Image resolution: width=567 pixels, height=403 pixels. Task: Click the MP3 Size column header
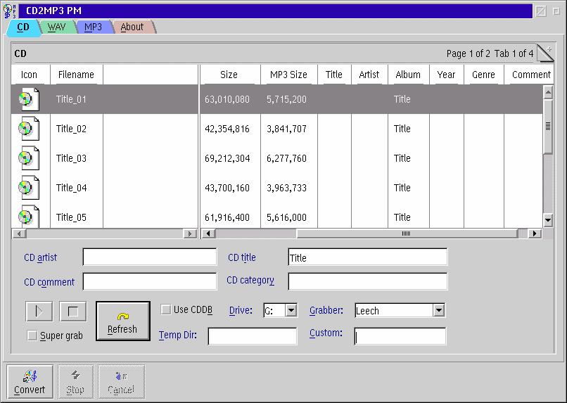pos(289,75)
